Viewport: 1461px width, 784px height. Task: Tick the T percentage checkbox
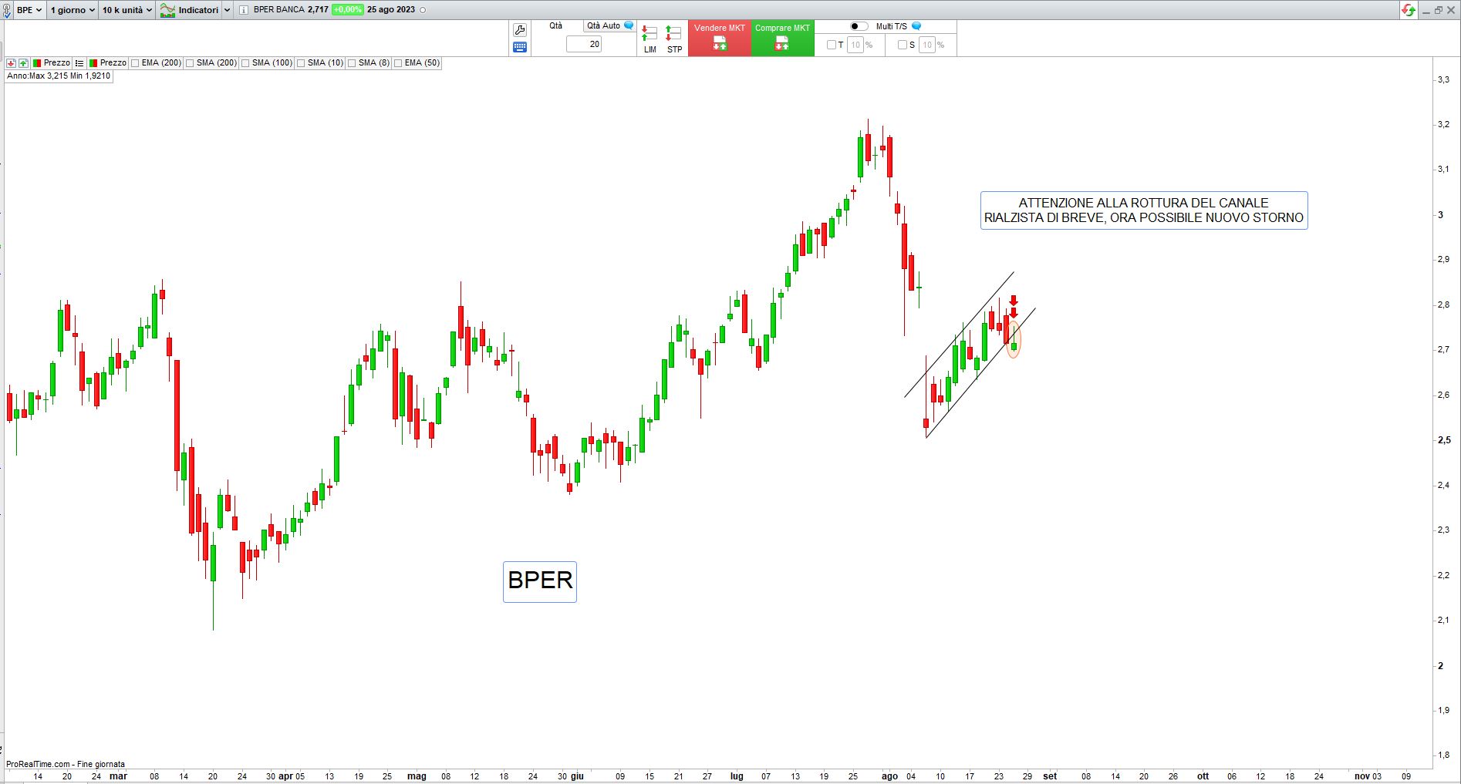coord(831,45)
